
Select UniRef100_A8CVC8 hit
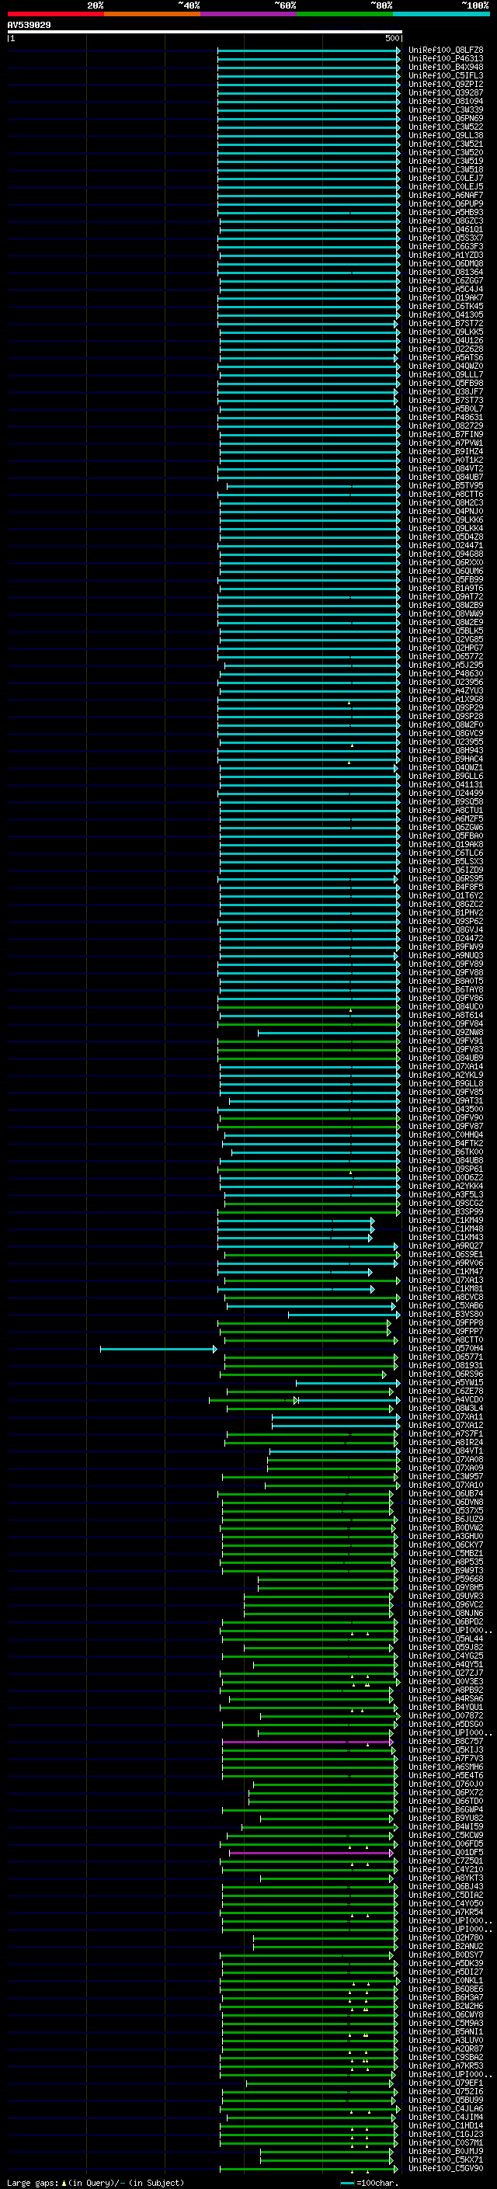(445, 1297)
